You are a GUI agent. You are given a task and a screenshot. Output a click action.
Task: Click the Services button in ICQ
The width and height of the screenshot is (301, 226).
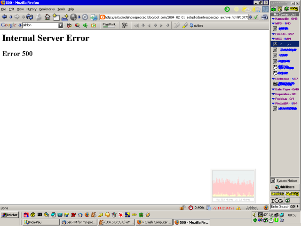[277, 194]
